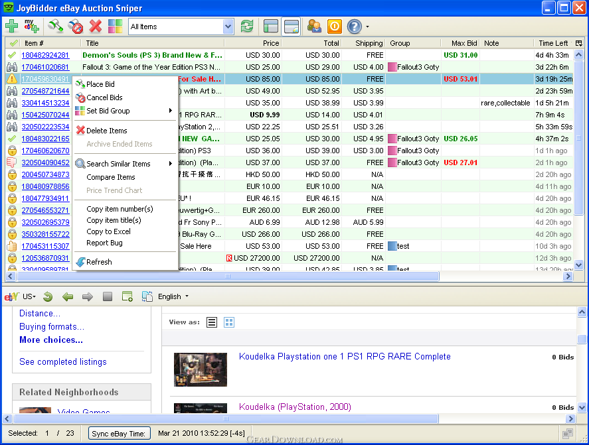Image resolution: width=589 pixels, height=445 pixels.
Task: Click pink Fallout3 Goty swatch for 170461020681
Action: tap(392, 67)
